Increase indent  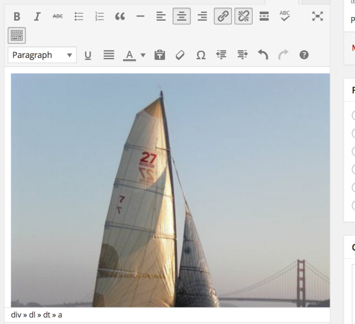coord(243,55)
